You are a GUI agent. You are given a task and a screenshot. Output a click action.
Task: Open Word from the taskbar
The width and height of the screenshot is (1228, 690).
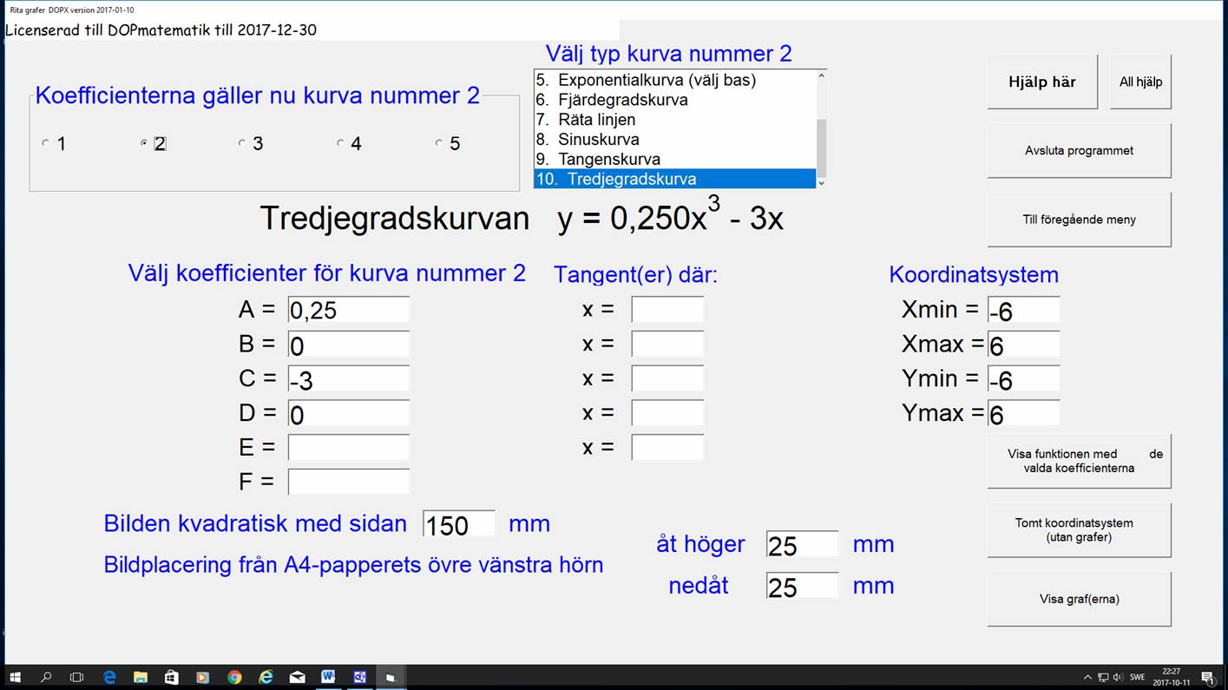pos(328,677)
